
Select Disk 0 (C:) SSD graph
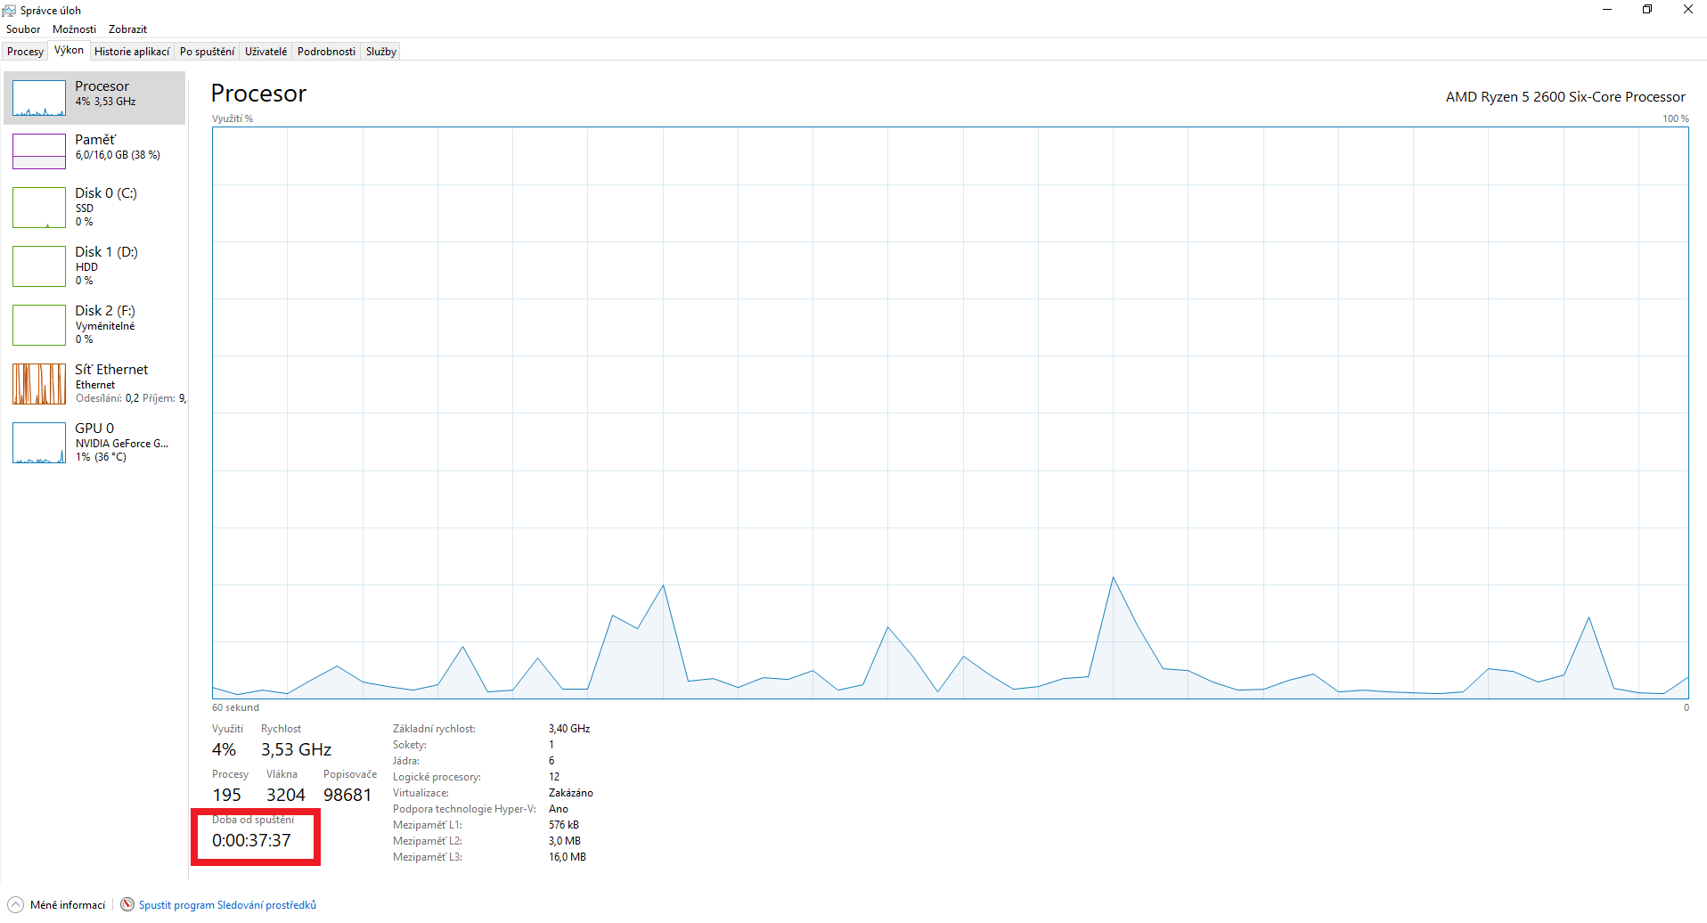(x=39, y=208)
